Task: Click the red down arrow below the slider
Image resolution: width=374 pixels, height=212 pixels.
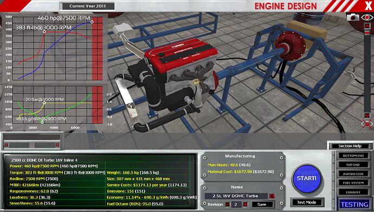Action: coord(367,116)
